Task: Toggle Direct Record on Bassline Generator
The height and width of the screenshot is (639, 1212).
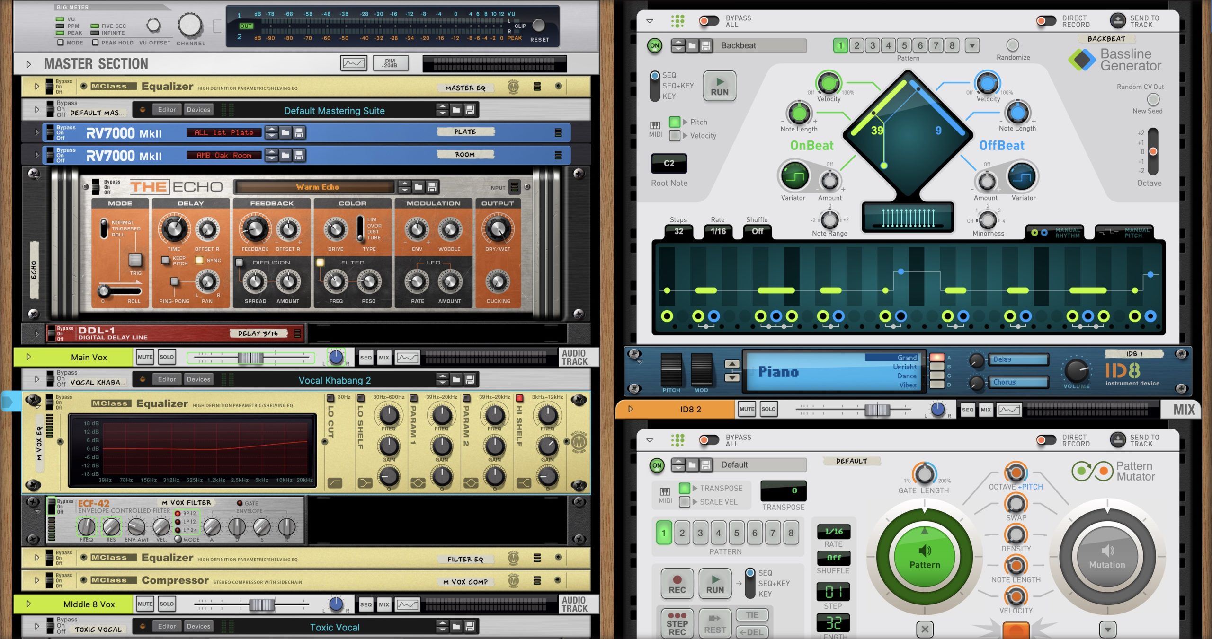Action: coord(1045,21)
